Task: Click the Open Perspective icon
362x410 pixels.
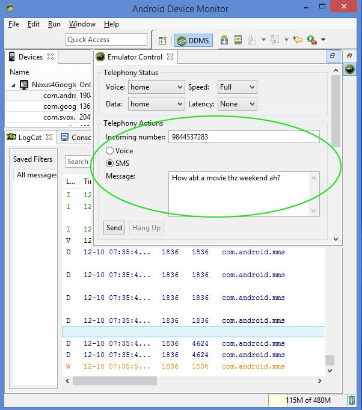Action: click(x=162, y=40)
